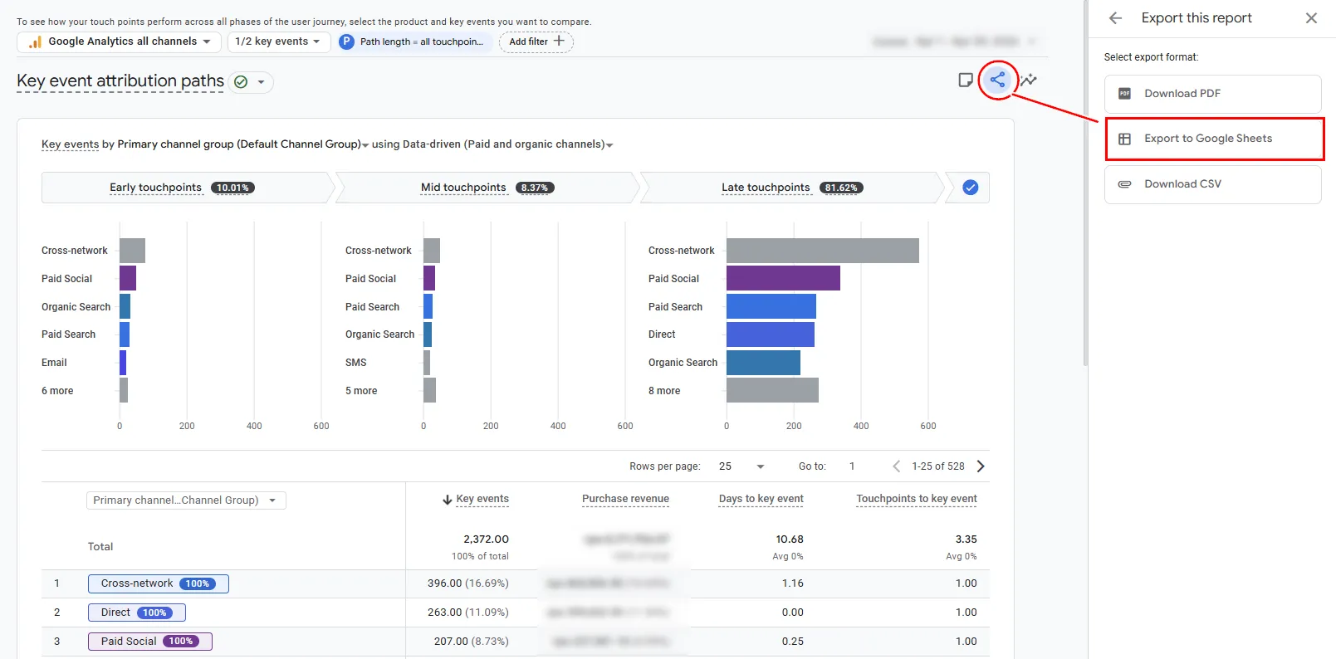Select Download CSV export format
1336x659 pixels.
(x=1212, y=184)
